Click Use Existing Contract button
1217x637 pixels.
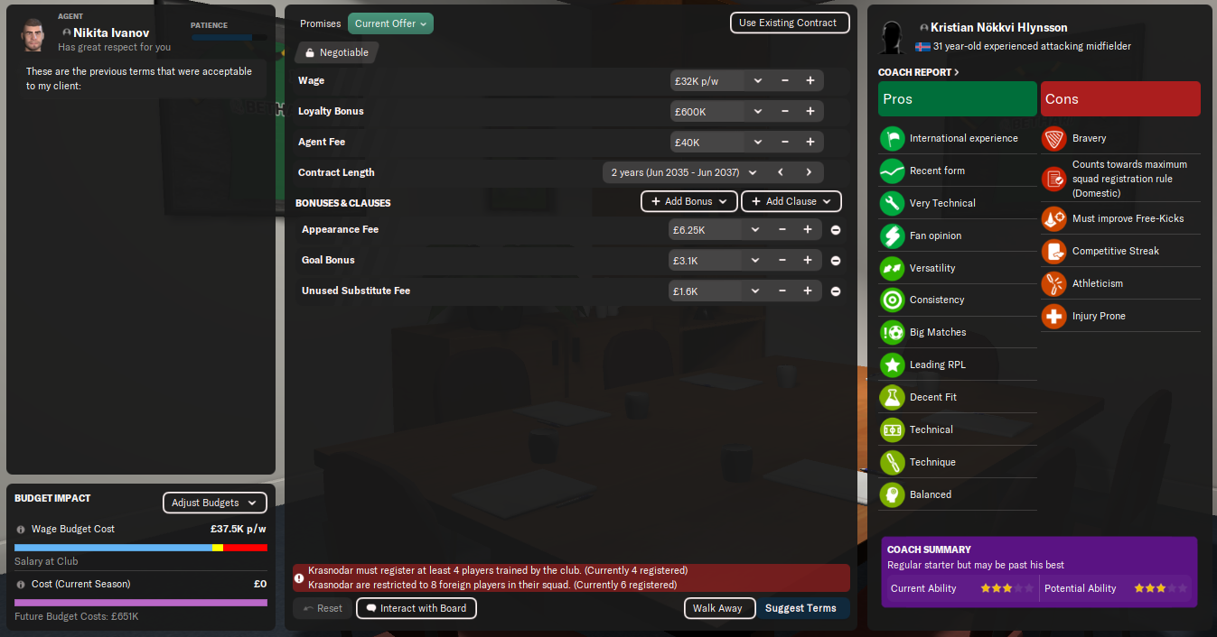(x=790, y=23)
